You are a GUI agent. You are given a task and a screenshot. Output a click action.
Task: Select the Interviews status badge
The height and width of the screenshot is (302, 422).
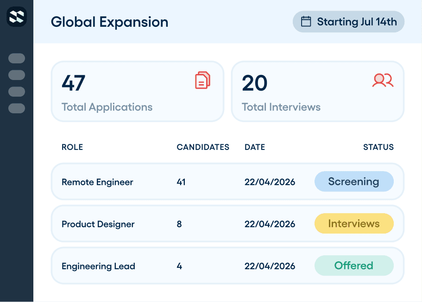(x=354, y=223)
